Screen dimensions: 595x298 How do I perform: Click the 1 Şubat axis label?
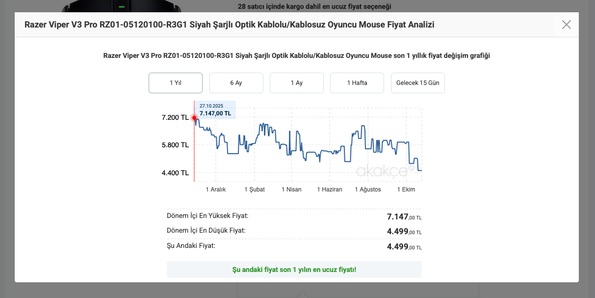point(255,190)
